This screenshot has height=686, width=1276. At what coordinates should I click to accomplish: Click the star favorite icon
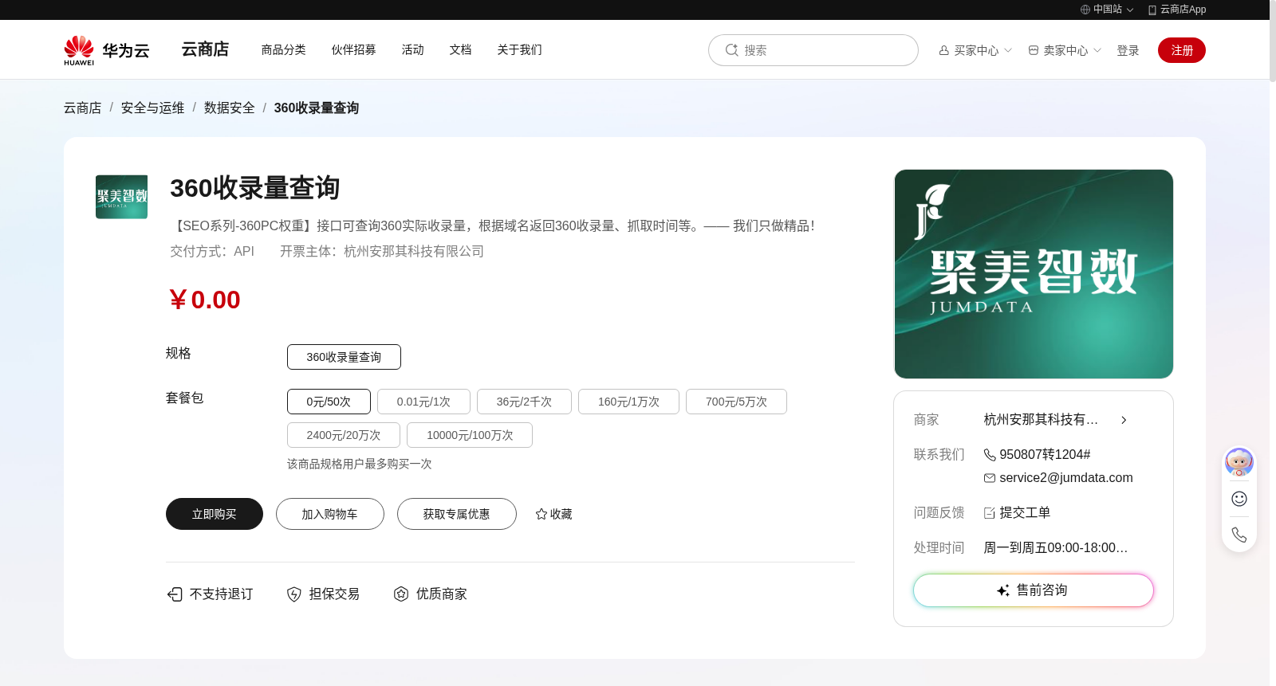[542, 514]
